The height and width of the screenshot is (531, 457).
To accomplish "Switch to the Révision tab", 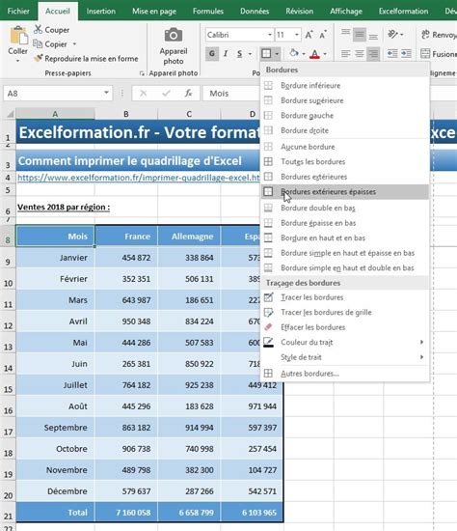I will [300, 12].
